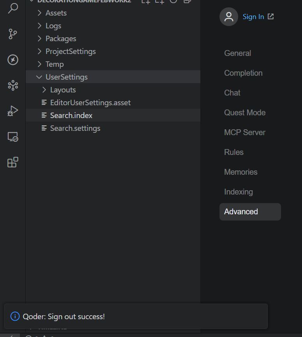Open the node graph icon in activity bar
The image size is (302, 337).
(x=13, y=85)
